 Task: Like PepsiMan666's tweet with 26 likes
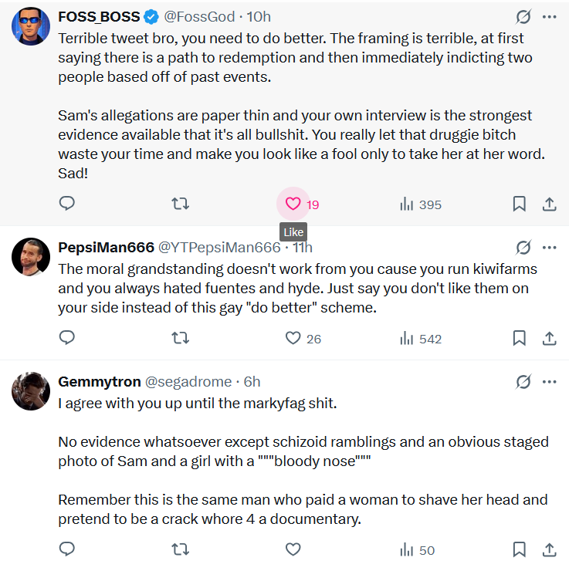pyautogui.click(x=293, y=338)
